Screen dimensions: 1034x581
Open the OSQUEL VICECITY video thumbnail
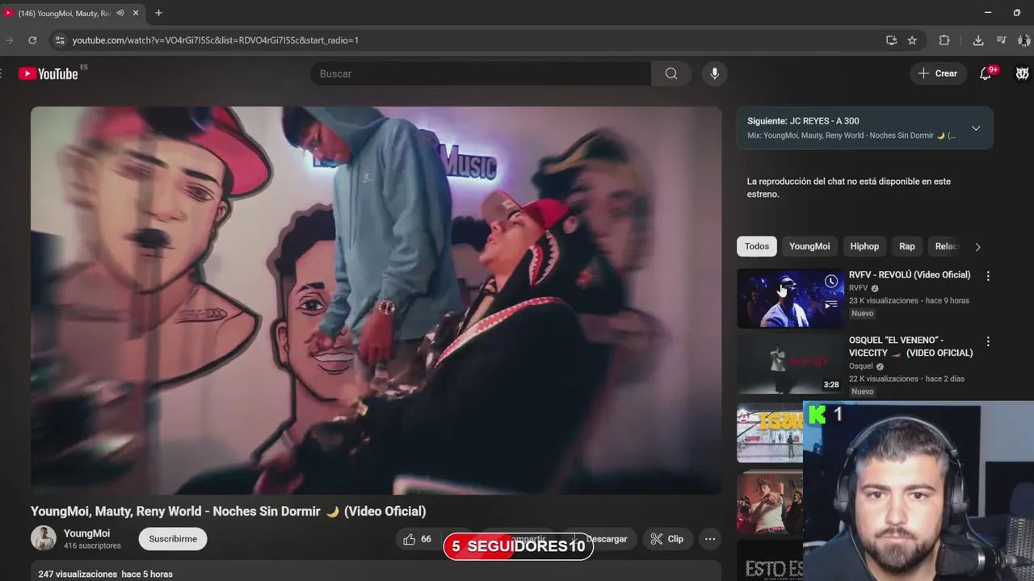coord(790,364)
